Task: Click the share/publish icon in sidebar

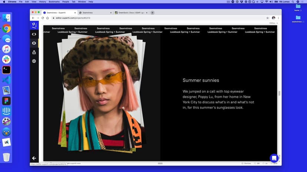Action: pos(34,52)
